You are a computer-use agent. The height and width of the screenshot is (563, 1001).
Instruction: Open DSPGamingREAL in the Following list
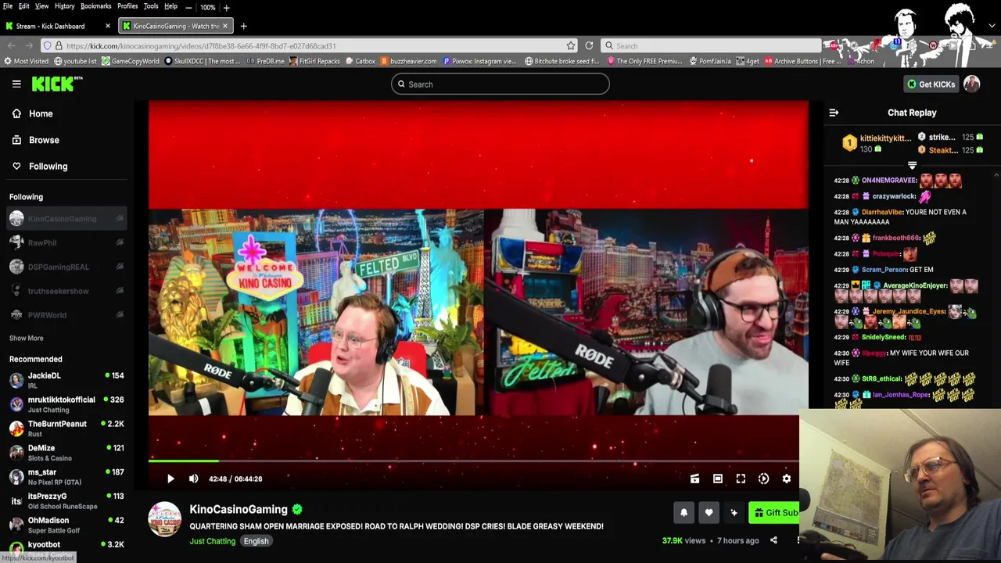[66, 267]
